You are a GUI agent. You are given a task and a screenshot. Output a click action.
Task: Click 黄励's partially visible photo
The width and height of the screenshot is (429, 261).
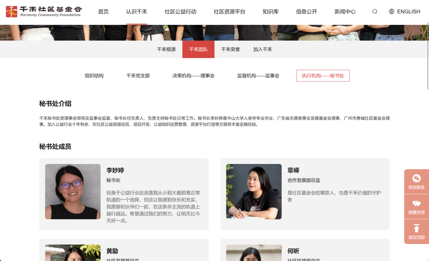[x=73, y=253]
